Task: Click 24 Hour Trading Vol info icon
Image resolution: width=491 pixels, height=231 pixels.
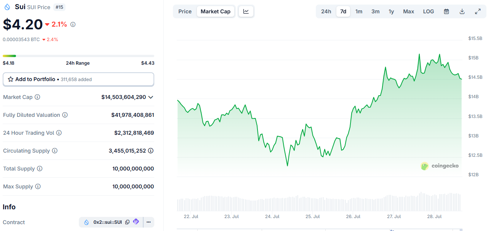Action: click(59, 133)
